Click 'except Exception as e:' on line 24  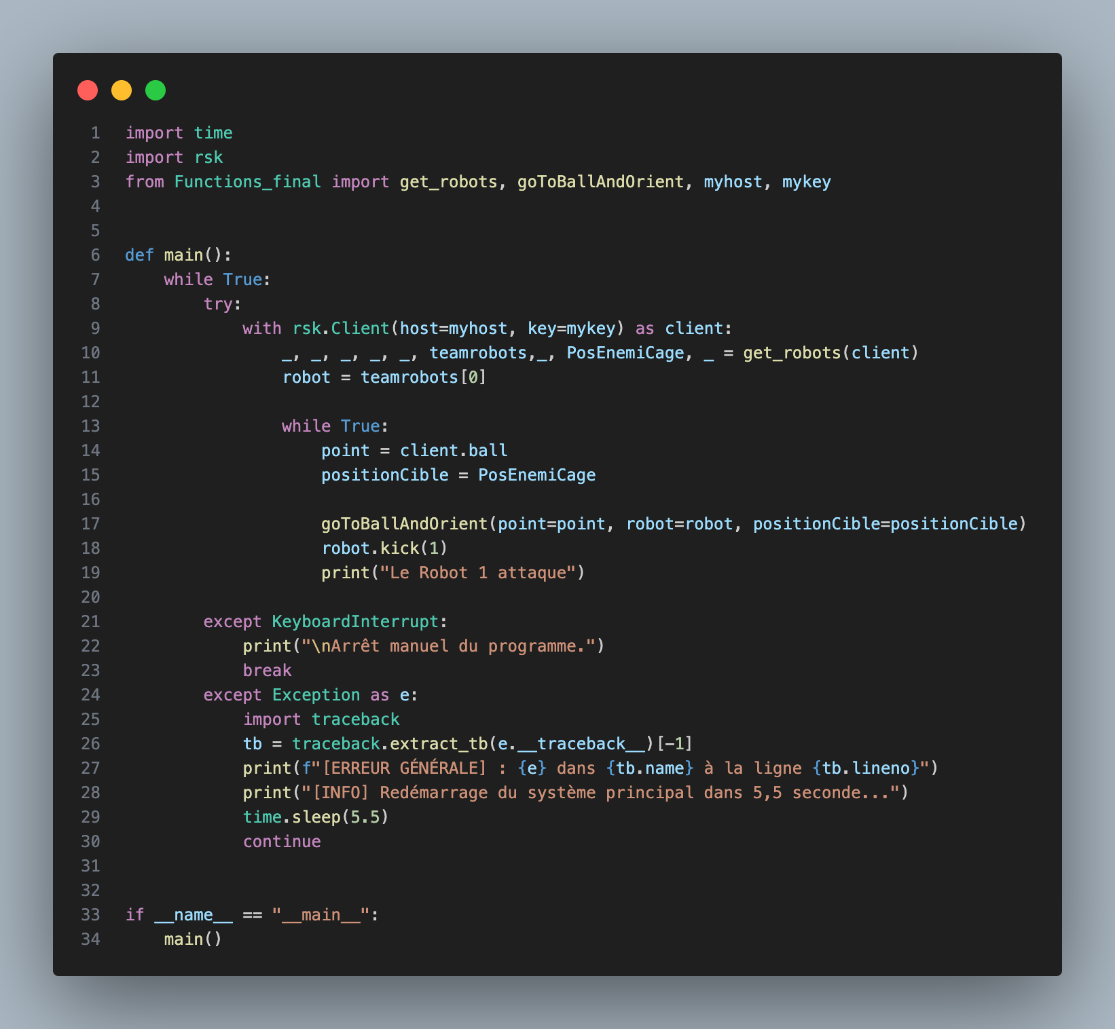[311, 695]
